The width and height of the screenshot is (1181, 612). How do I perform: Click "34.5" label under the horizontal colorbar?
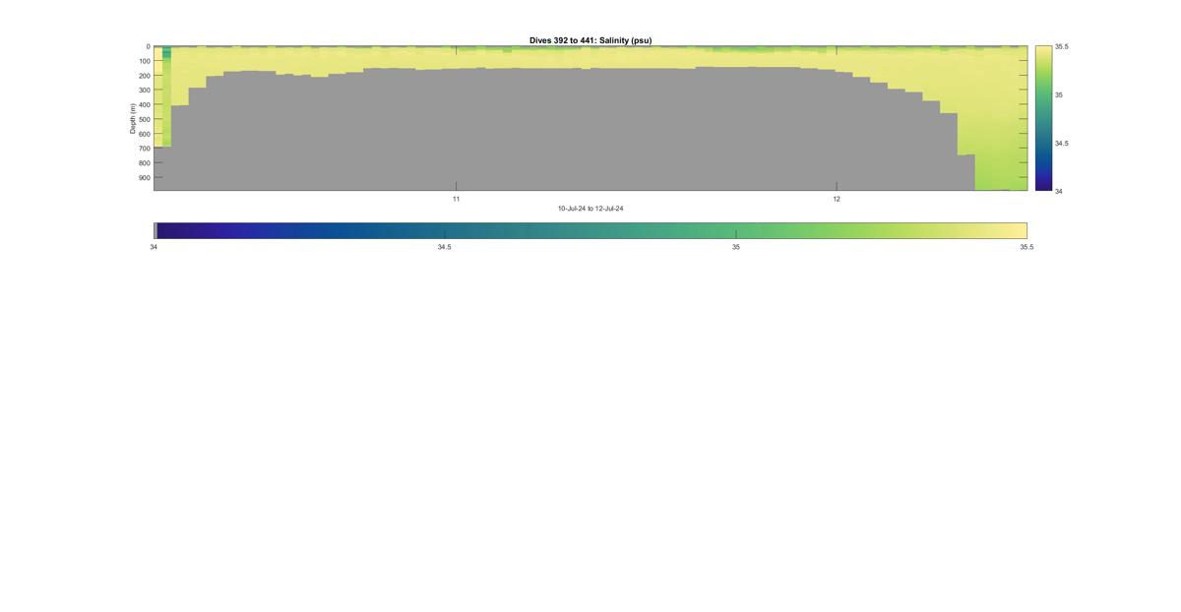[445, 247]
